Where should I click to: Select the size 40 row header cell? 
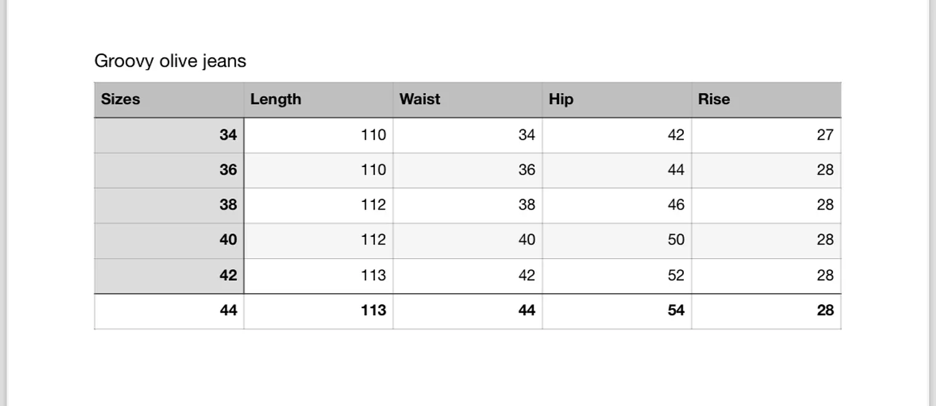(169, 241)
